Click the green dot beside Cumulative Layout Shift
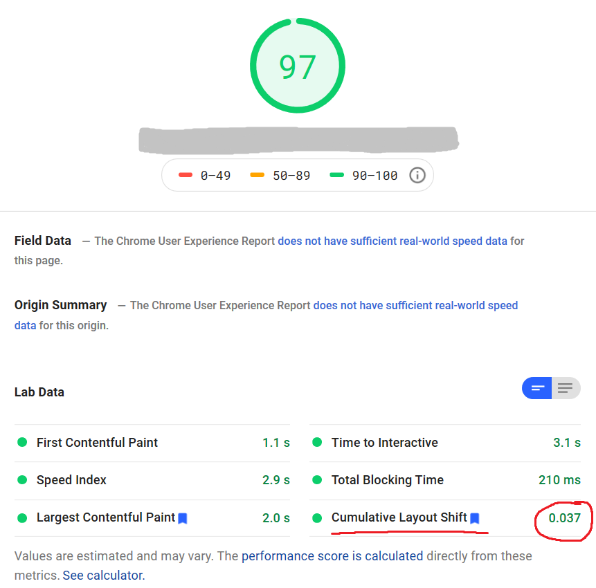The image size is (596, 588). point(318,517)
